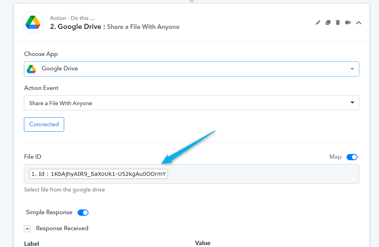Click the pencil edit icon in header
379x247 pixels.
(318, 23)
